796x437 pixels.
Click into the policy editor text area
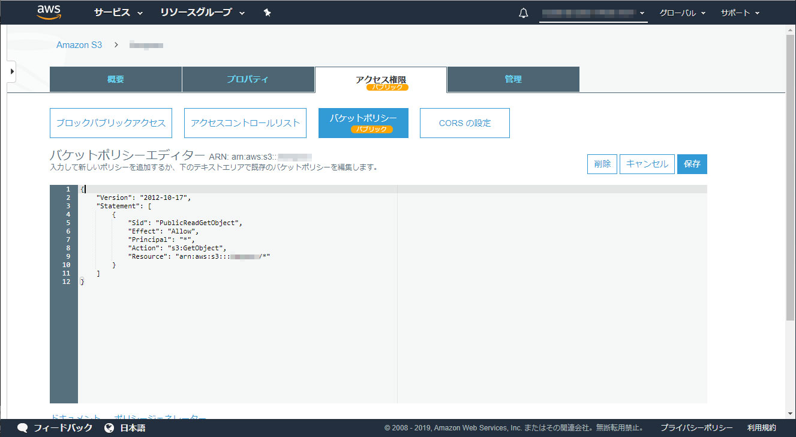coord(392,294)
